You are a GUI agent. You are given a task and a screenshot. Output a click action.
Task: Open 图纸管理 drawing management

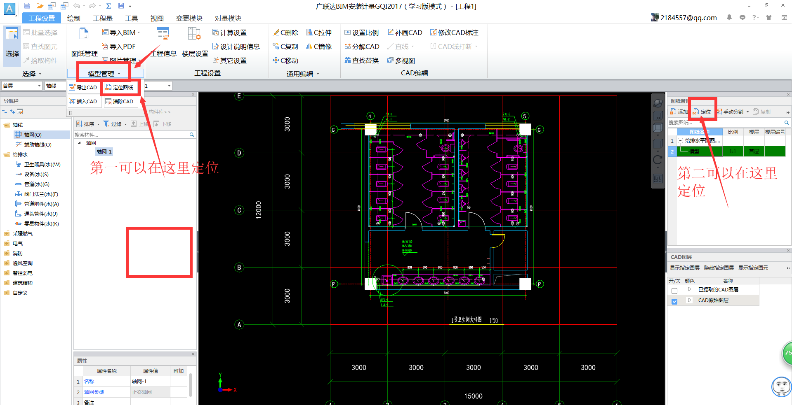pyautogui.click(x=85, y=43)
